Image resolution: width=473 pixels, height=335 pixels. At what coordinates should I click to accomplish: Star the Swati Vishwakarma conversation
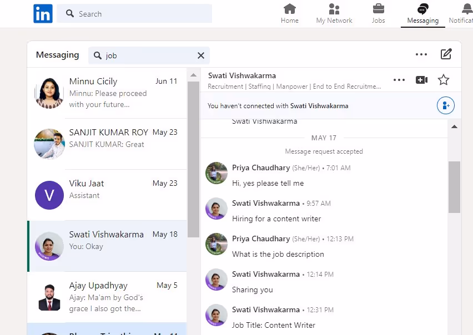coord(444,80)
